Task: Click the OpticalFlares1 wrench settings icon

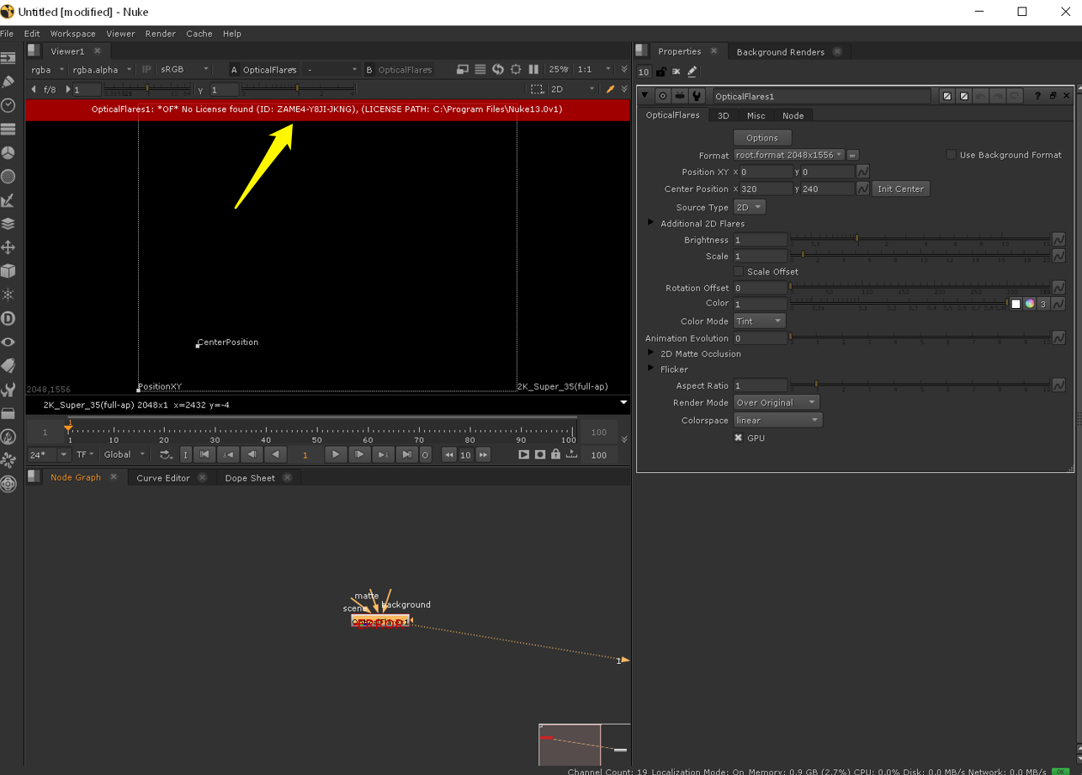Action: pyautogui.click(x=697, y=96)
